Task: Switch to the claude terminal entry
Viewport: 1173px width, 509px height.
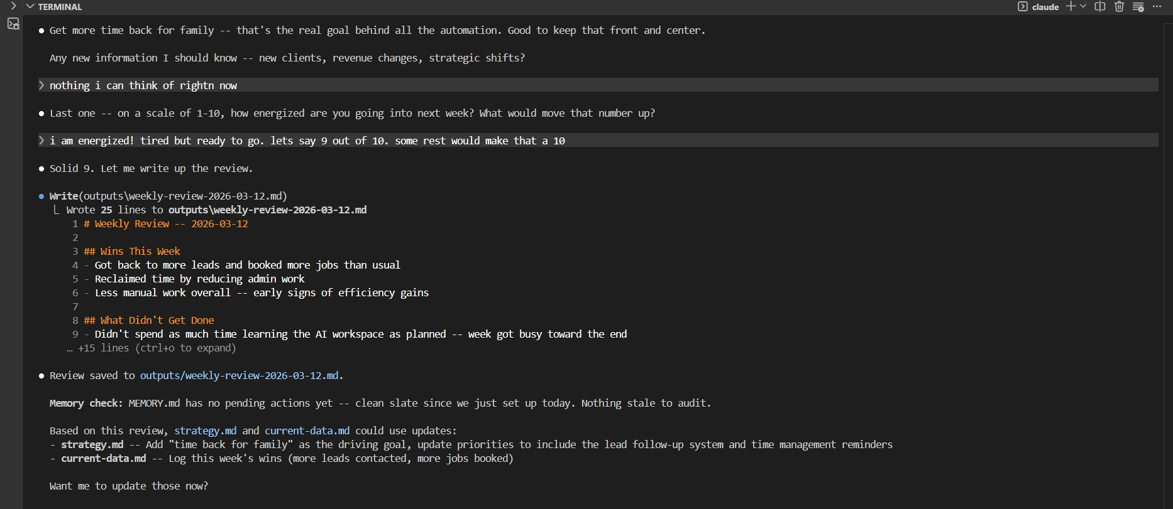Action: point(1045,7)
